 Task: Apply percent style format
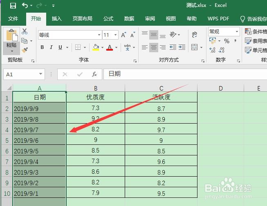(227, 41)
